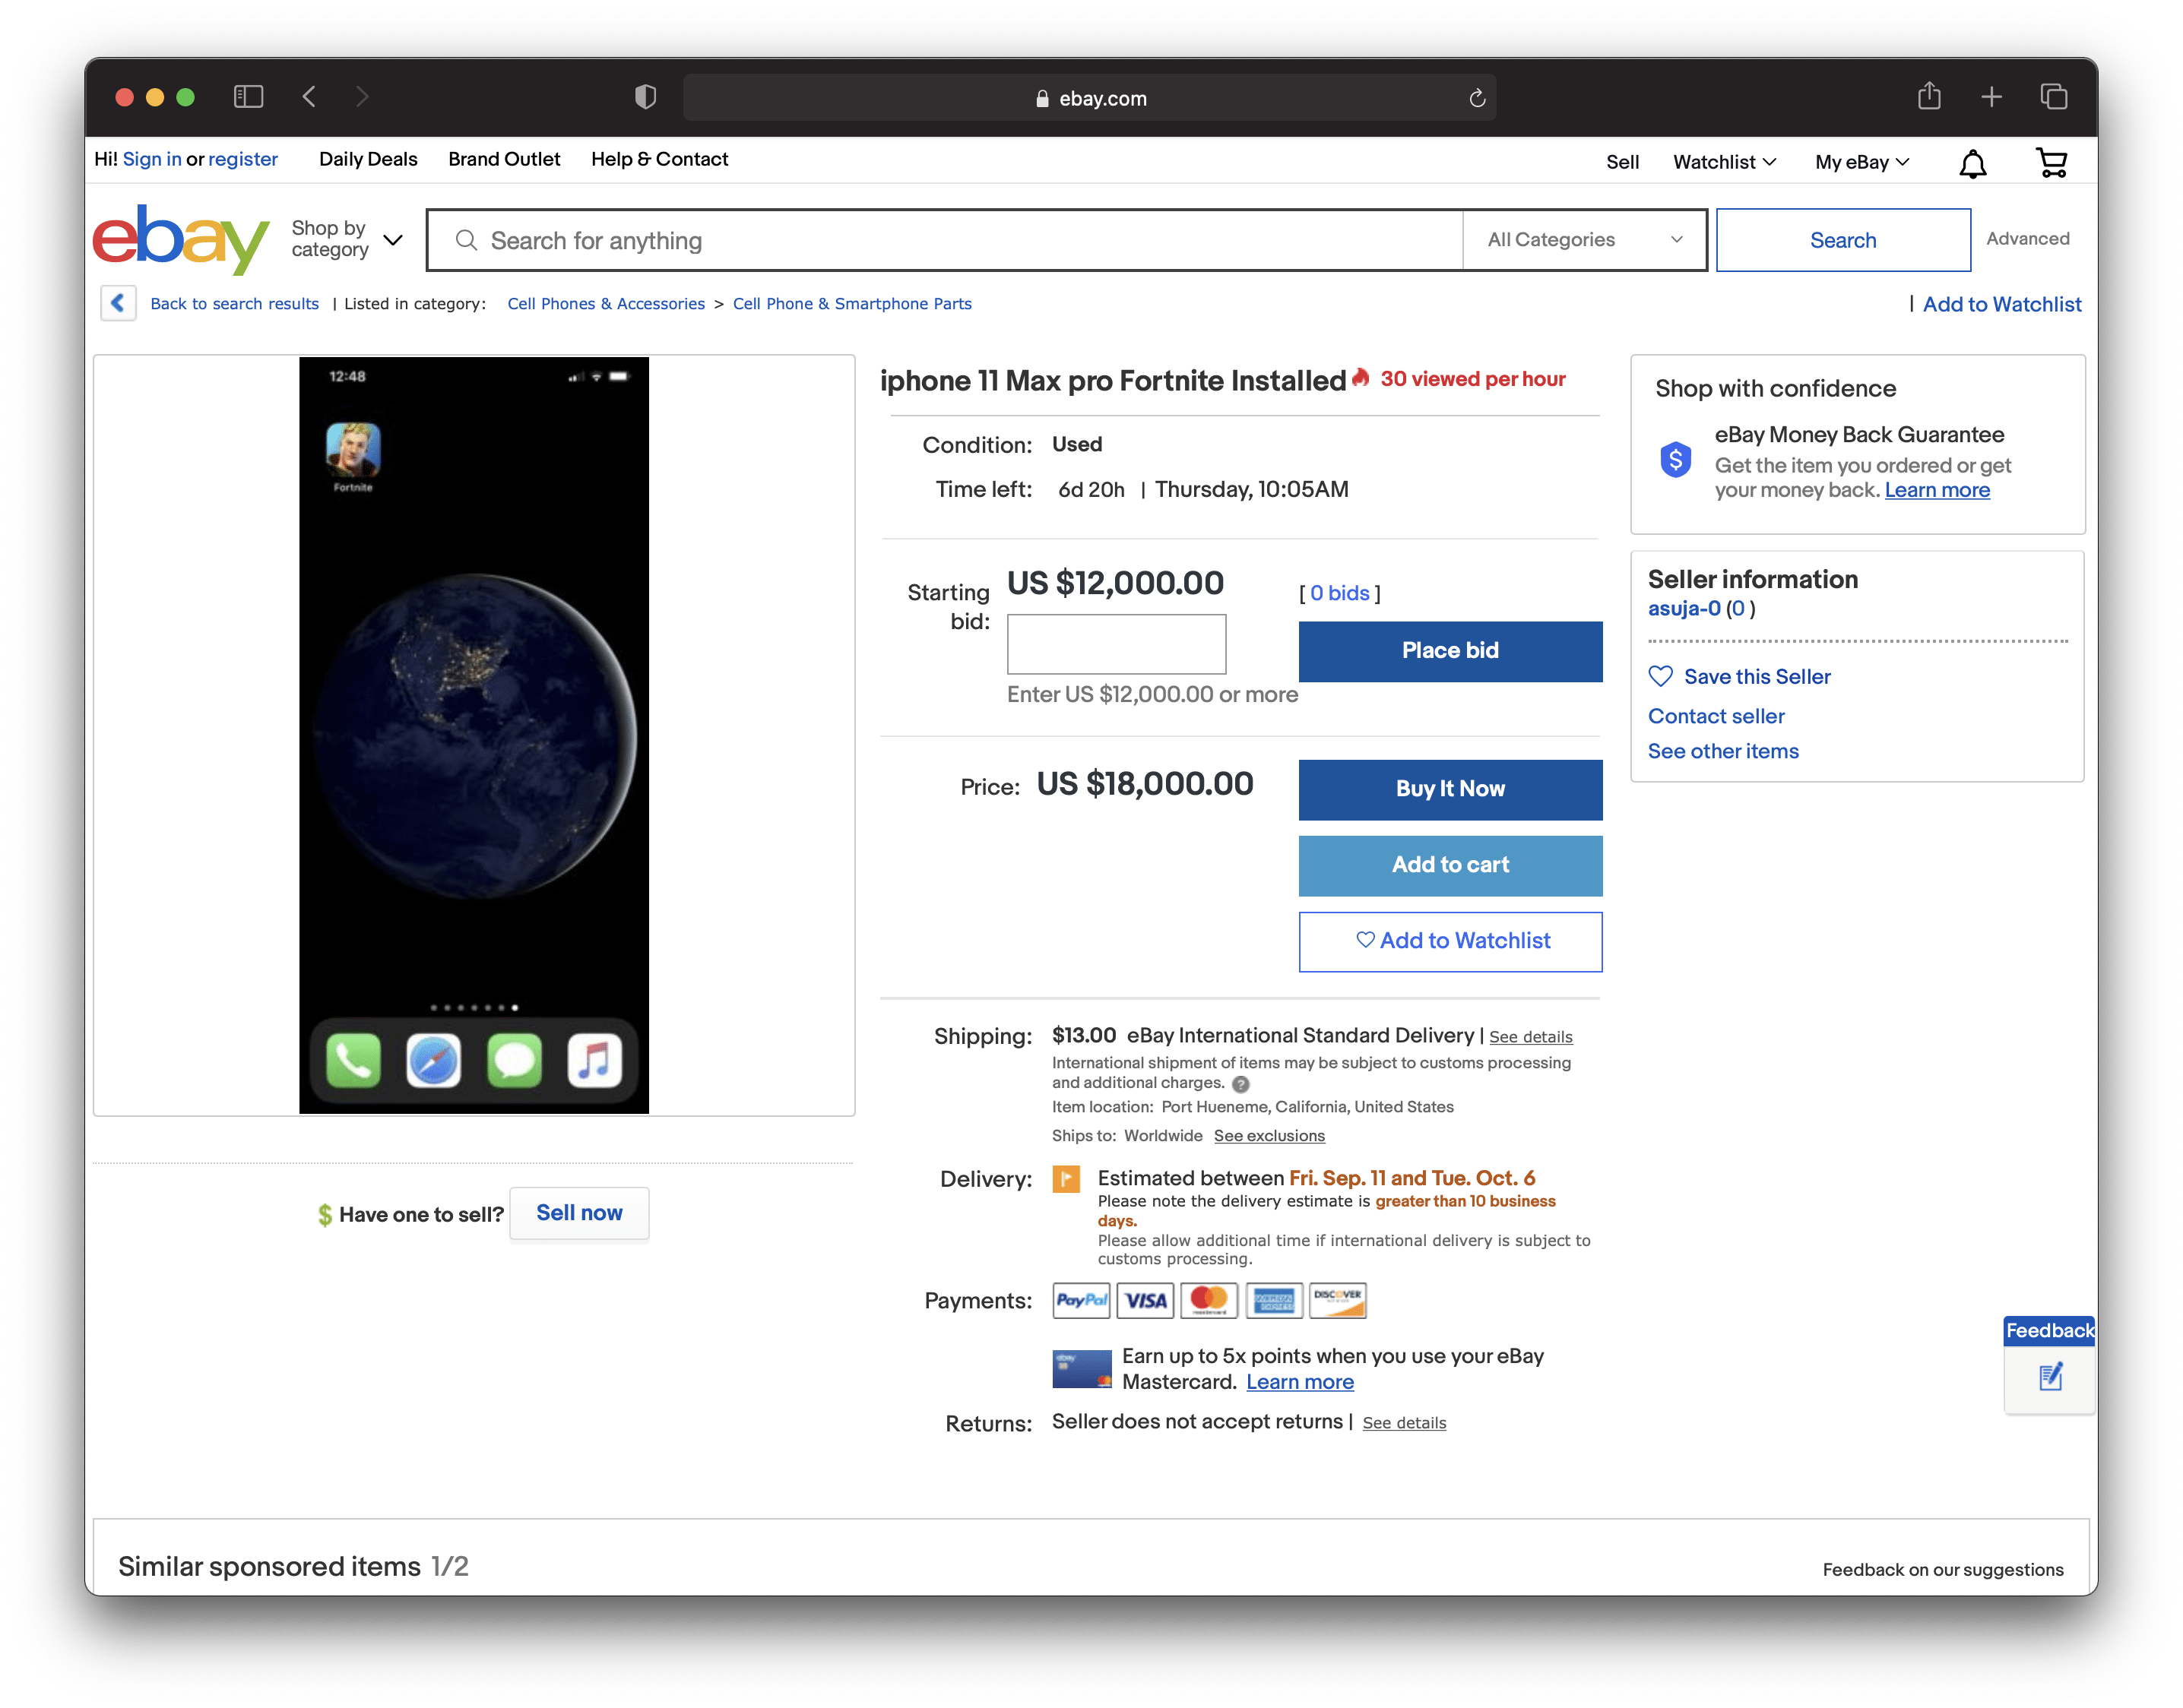
Task: Click Add to Watchlist link at top right
Action: pos(2001,304)
